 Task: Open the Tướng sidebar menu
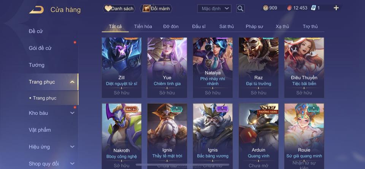[x=36, y=65]
